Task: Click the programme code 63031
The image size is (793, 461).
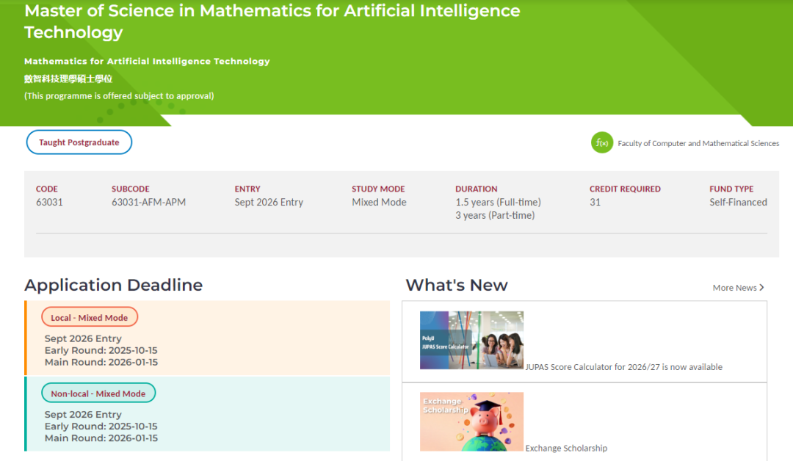Action: pyautogui.click(x=49, y=203)
